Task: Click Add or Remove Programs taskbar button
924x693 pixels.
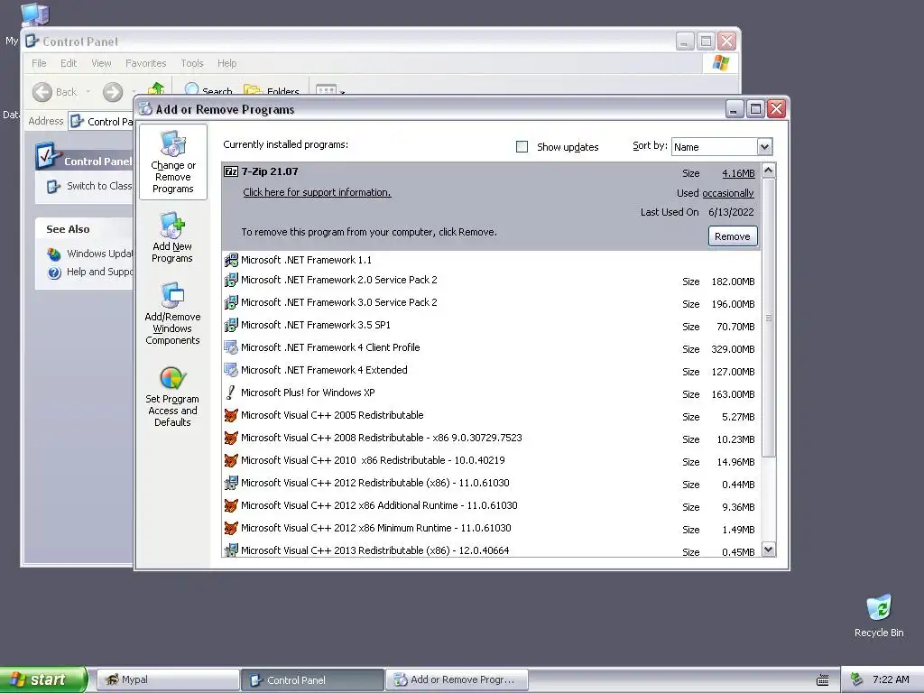Action: [x=457, y=679]
